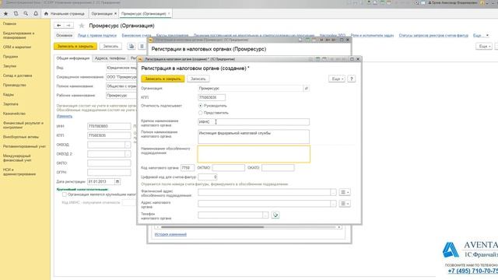498x280 pixels.
Task: Open Еще menu in the creation dialog
Action: tap(337, 79)
